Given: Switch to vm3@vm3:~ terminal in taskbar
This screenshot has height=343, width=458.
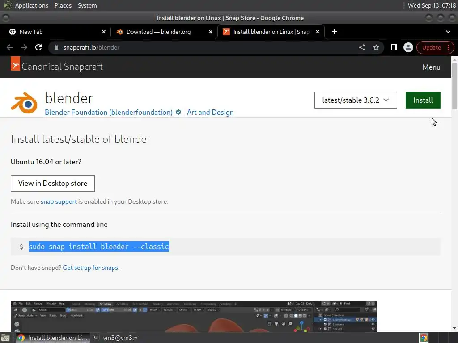Looking at the screenshot, I should [x=115, y=338].
